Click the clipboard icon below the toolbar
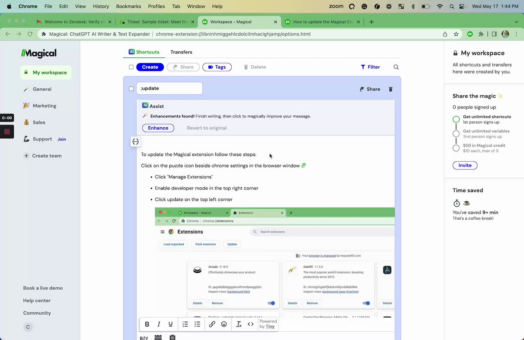This screenshot has width=524, height=340. (172, 338)
